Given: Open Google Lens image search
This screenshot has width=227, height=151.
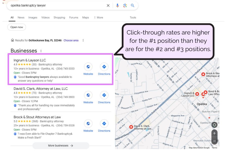Looking at the screenshot, I should point(125,5).
